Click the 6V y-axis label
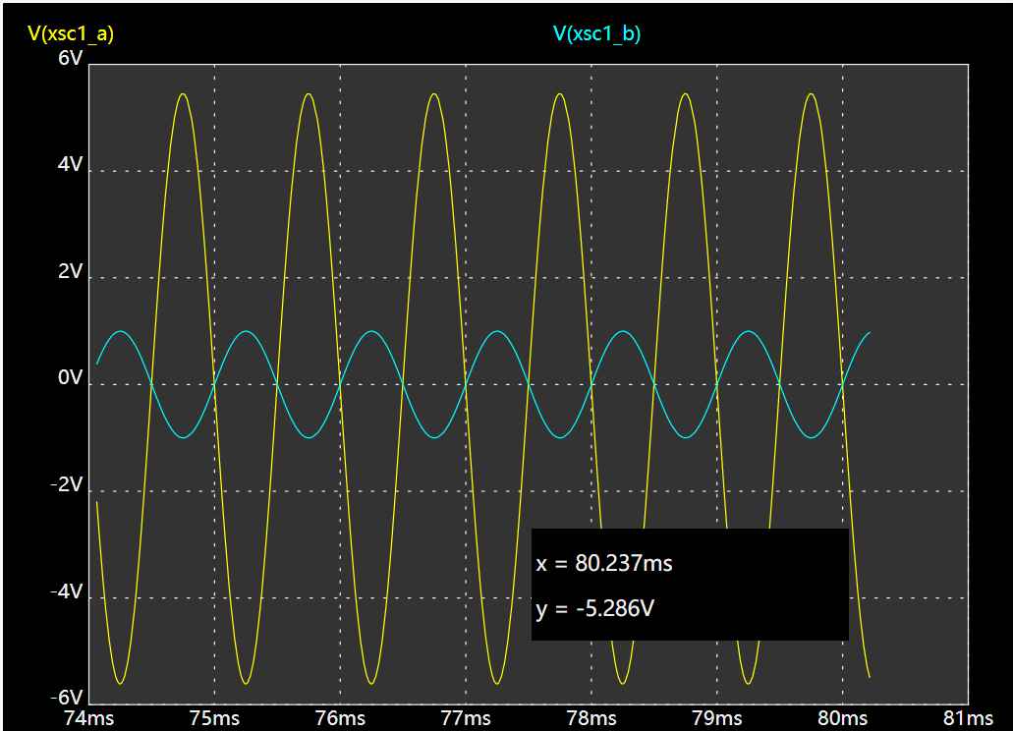 click(x=71, y=58)
